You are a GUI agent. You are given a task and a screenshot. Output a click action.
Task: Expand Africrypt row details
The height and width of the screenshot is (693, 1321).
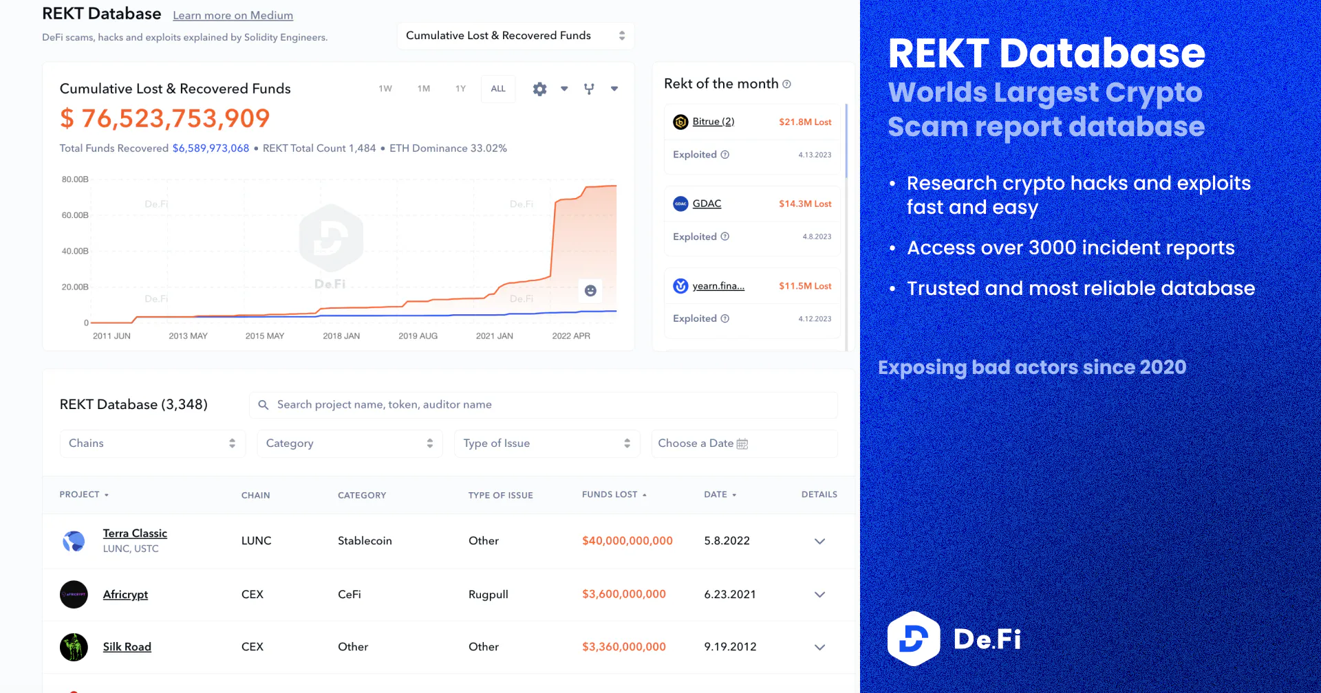819,595
